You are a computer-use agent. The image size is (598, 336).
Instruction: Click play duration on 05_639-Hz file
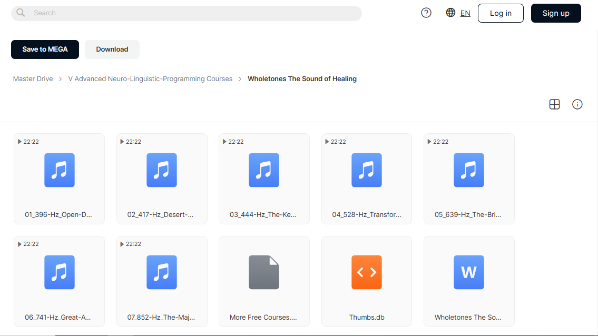pos(437,142)
